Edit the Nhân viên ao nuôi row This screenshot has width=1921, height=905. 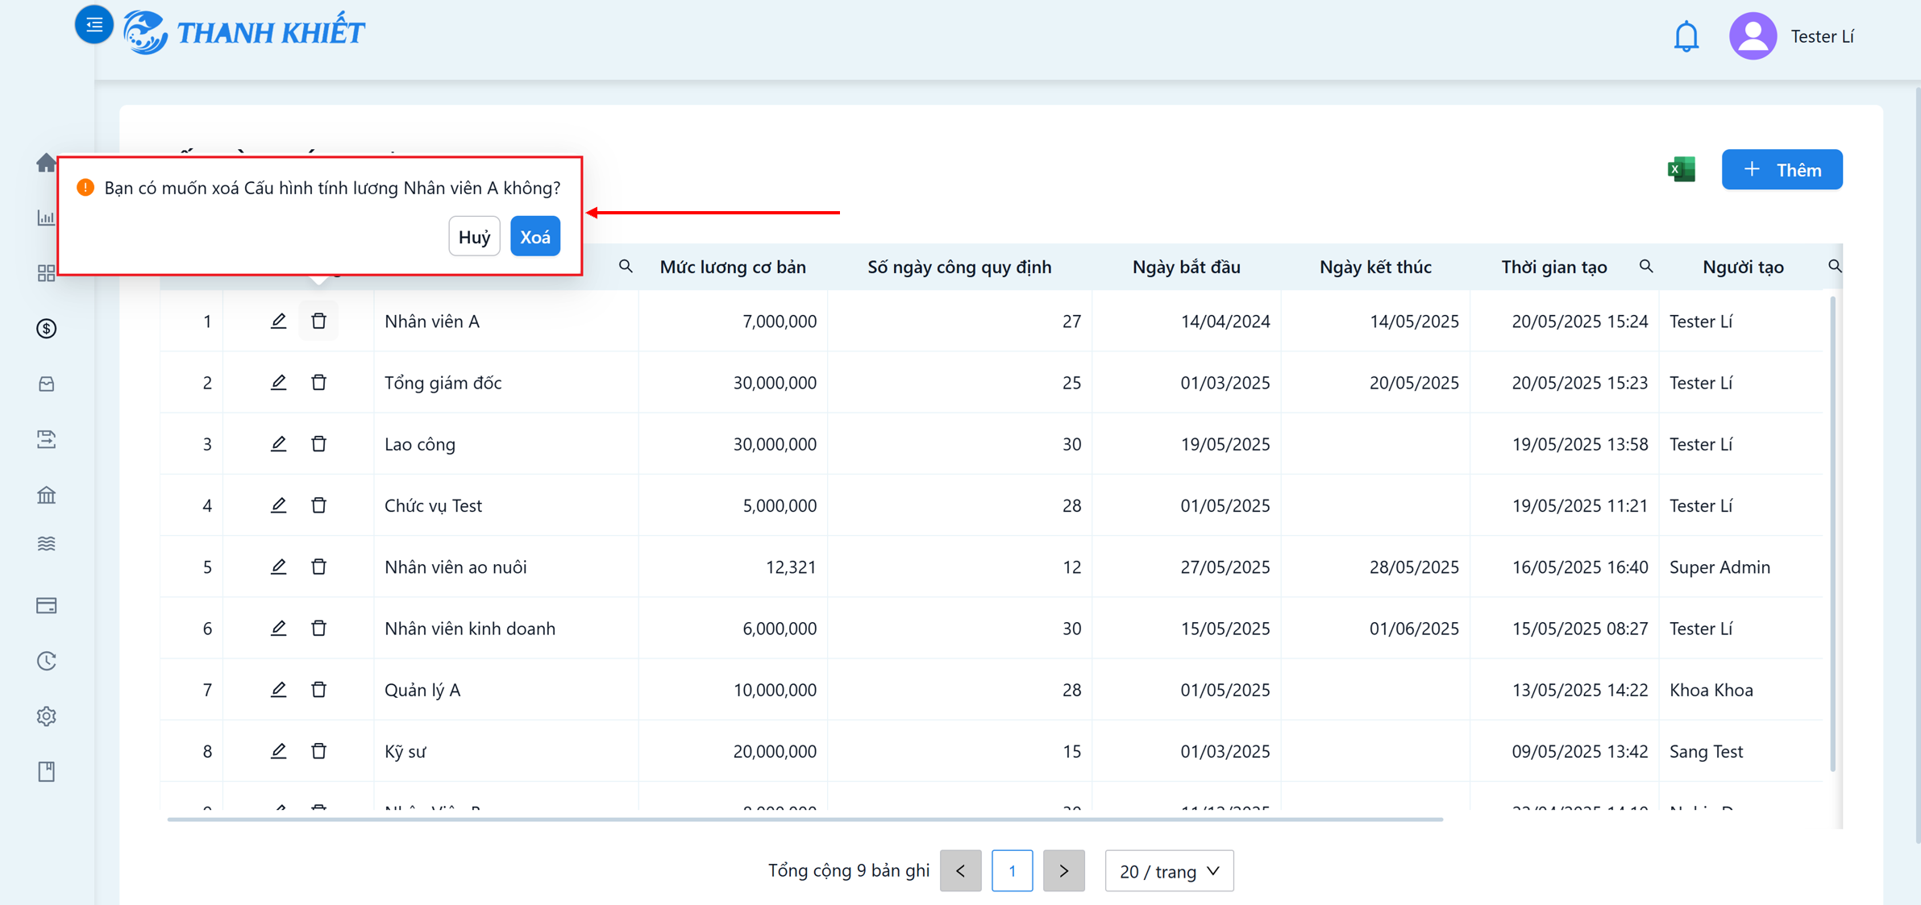278,567
